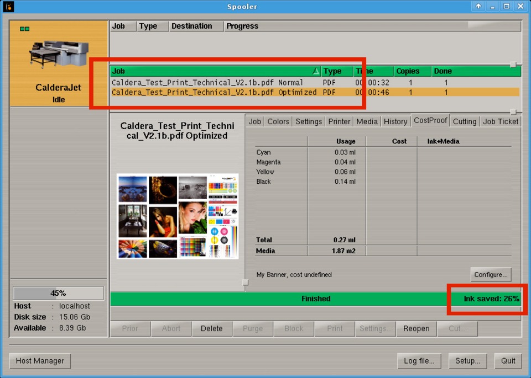
Task: Click the Delete button
Action: [211, 328]
